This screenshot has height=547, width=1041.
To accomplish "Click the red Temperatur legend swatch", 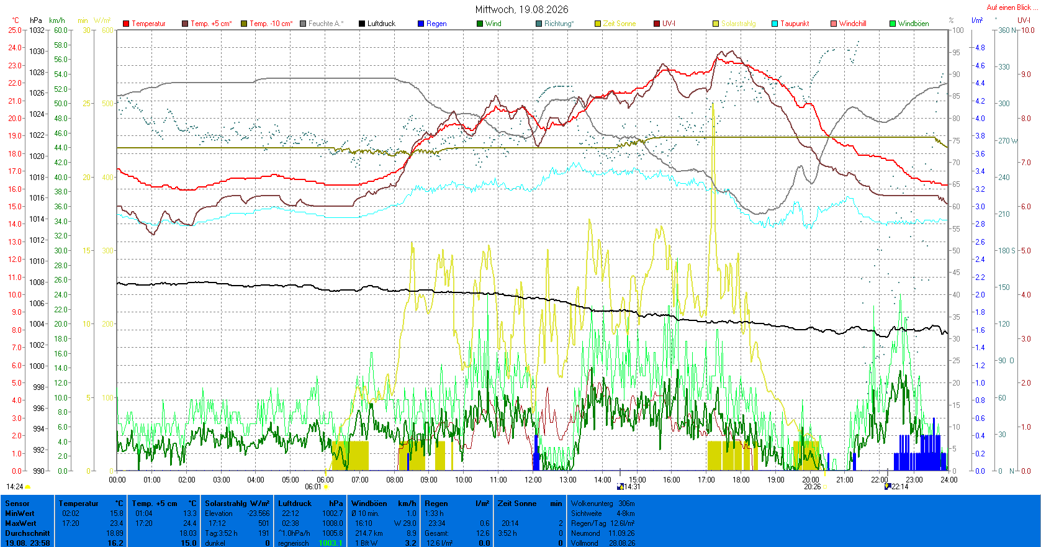I will (126, 24).
